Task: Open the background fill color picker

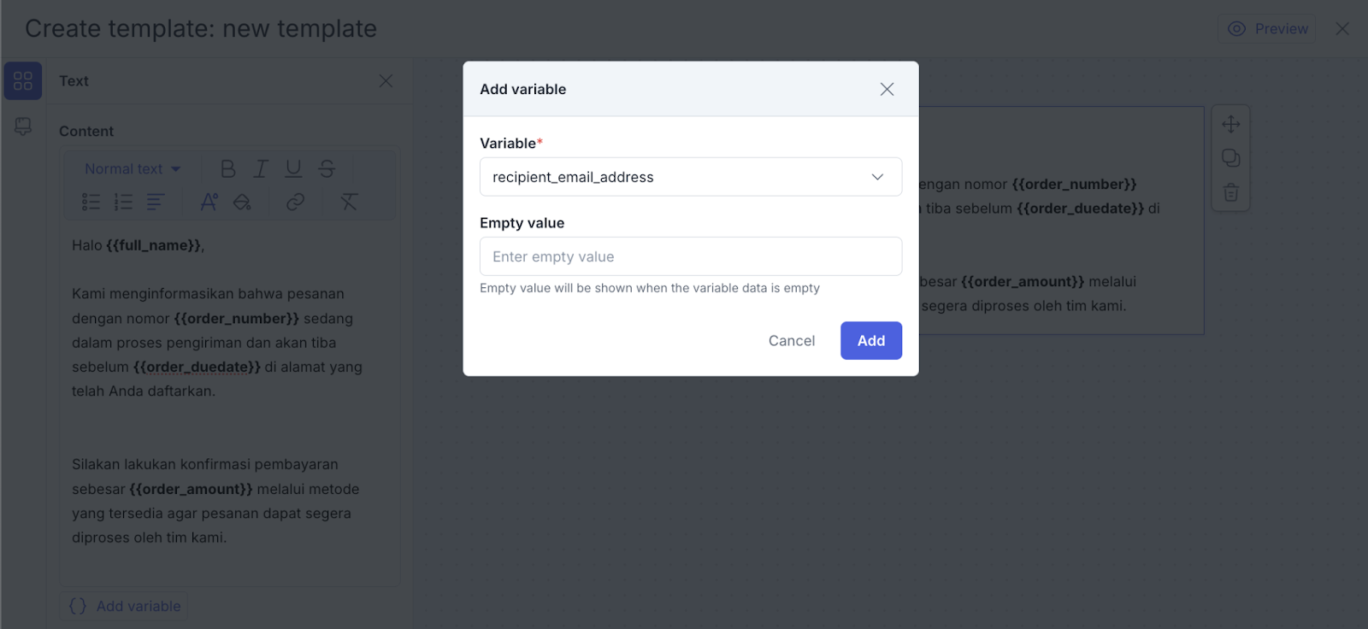Action: click(x=242, y=202)
